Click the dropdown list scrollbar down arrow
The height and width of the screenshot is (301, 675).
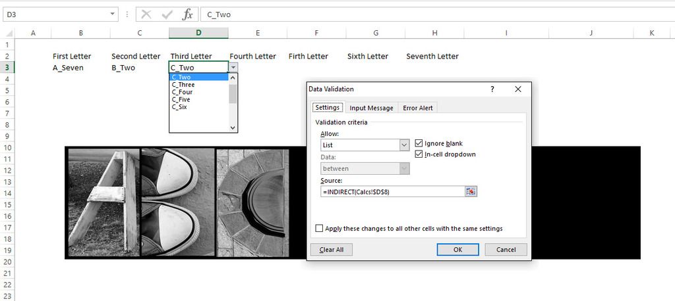click(x=233, y=128)
